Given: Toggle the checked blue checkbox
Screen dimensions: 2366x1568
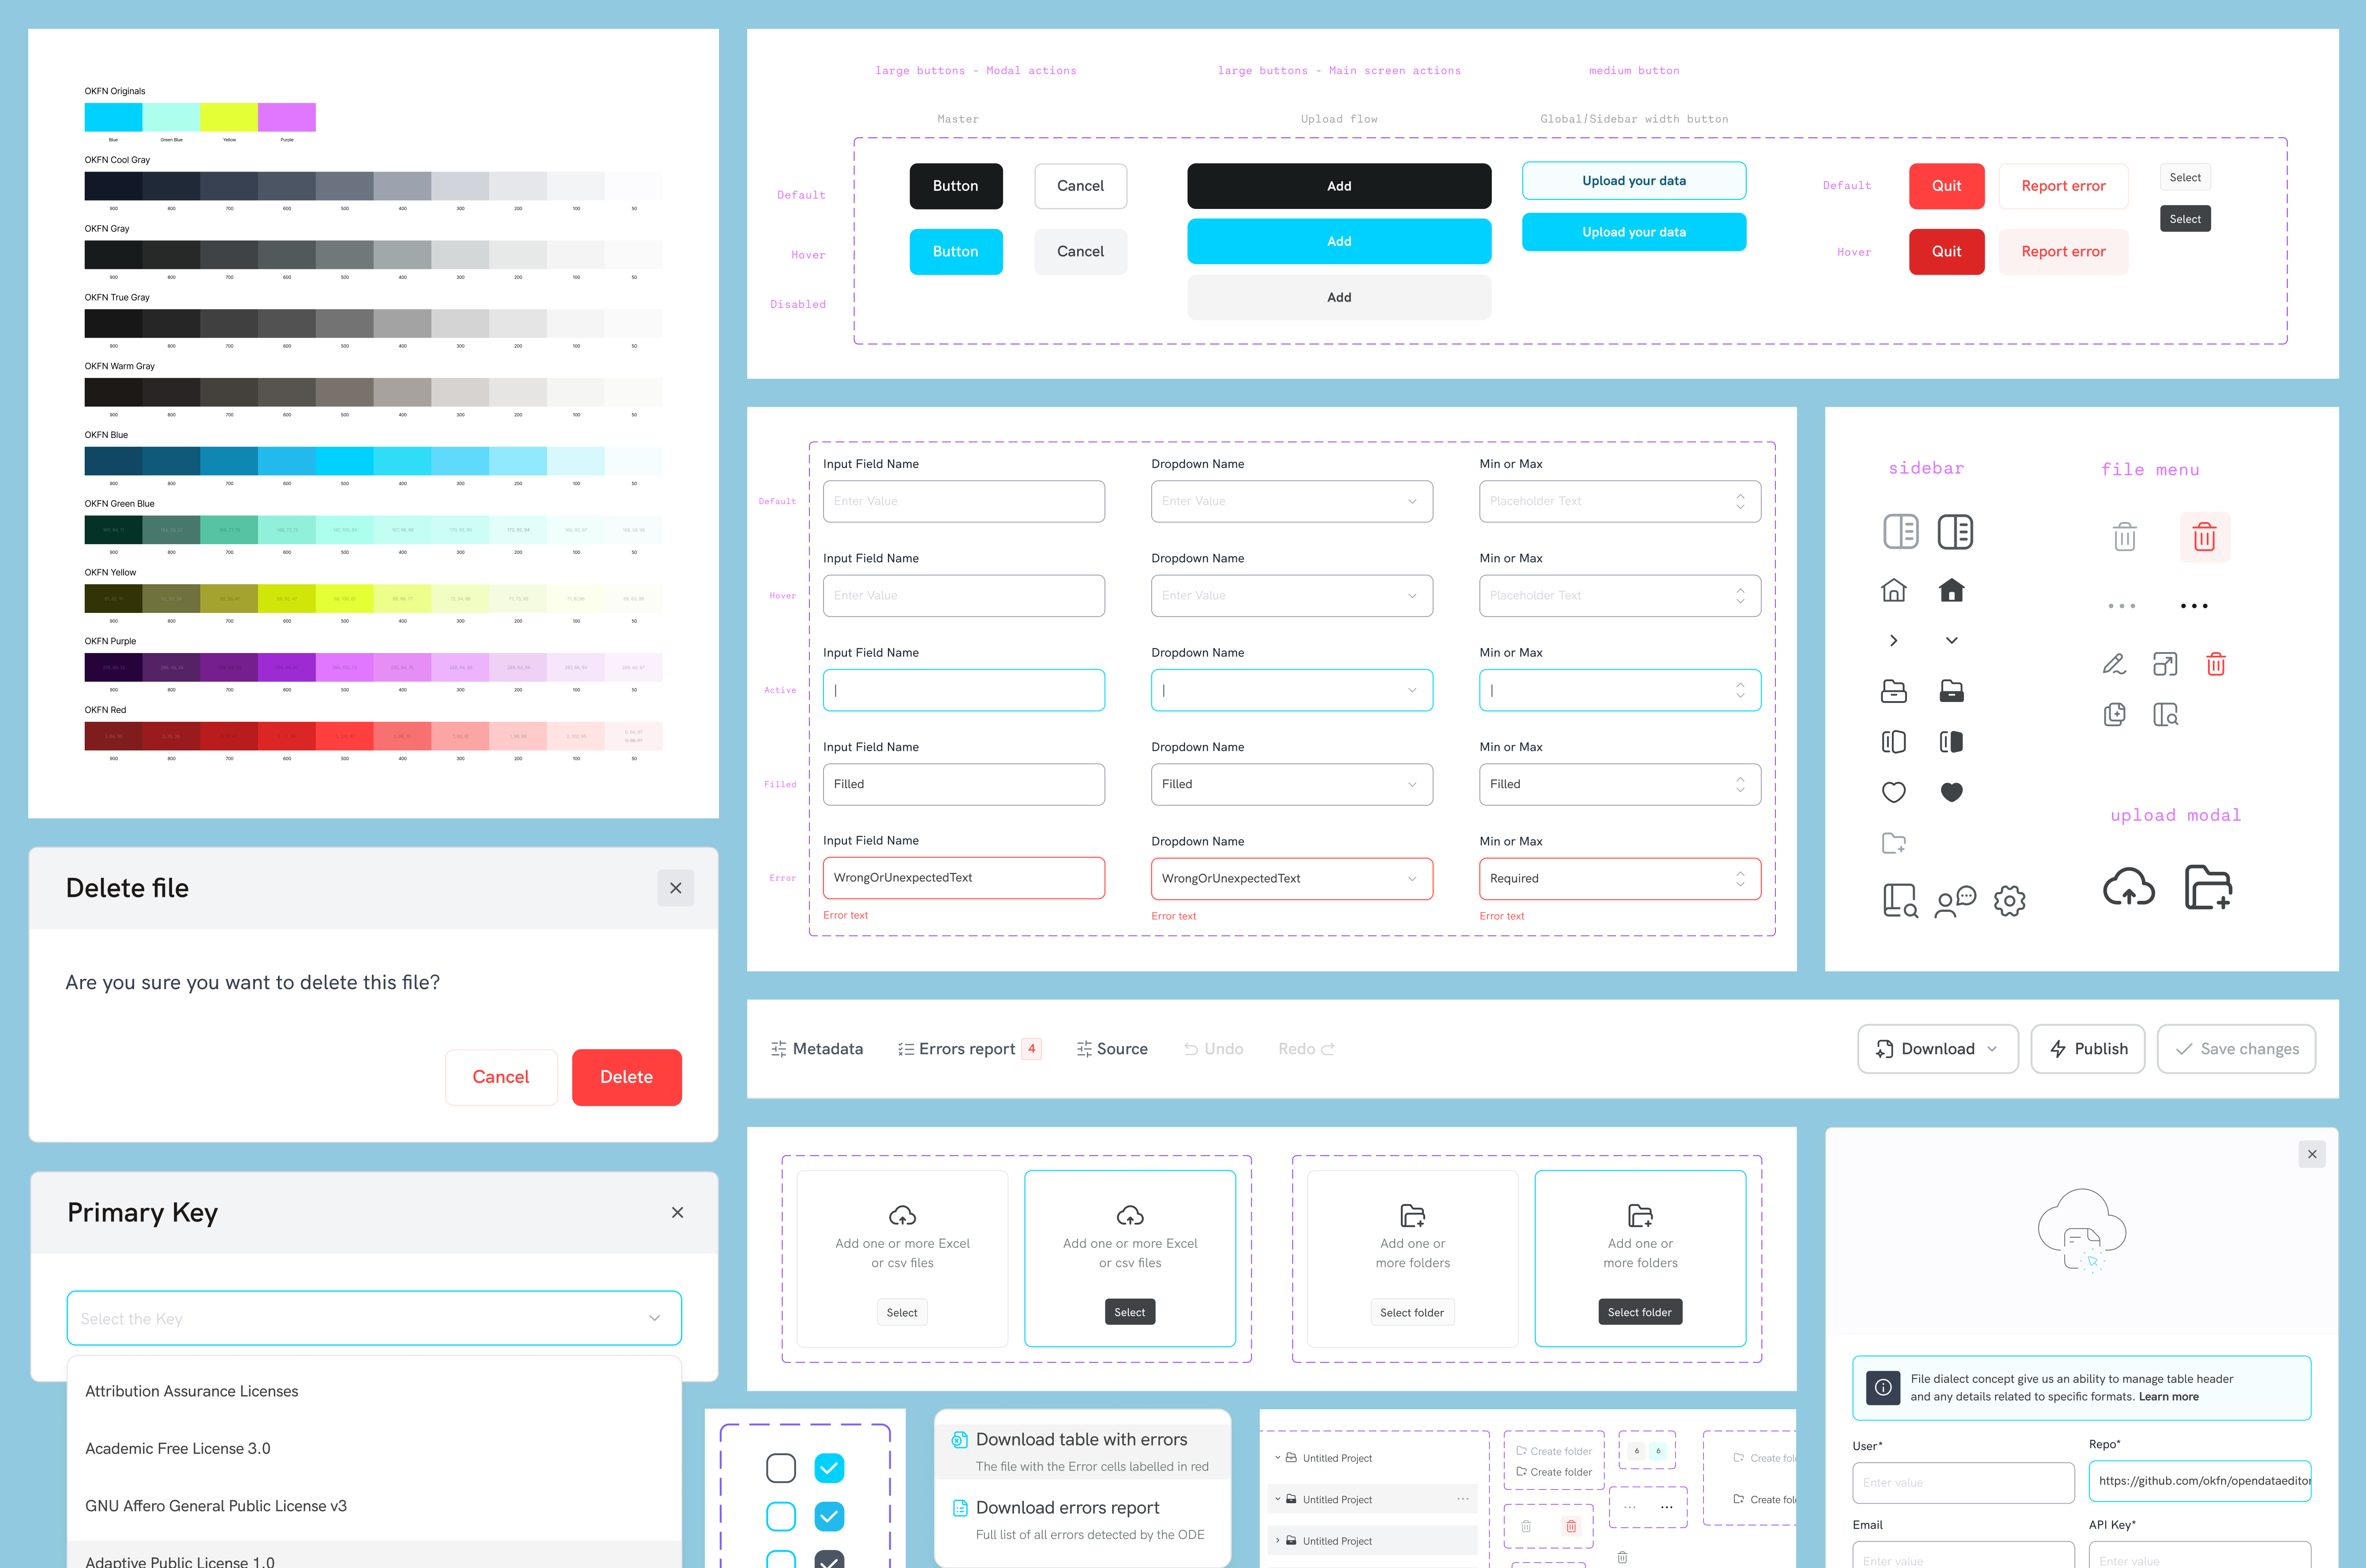Looking at the screenshot, I should coord(829,1468).
